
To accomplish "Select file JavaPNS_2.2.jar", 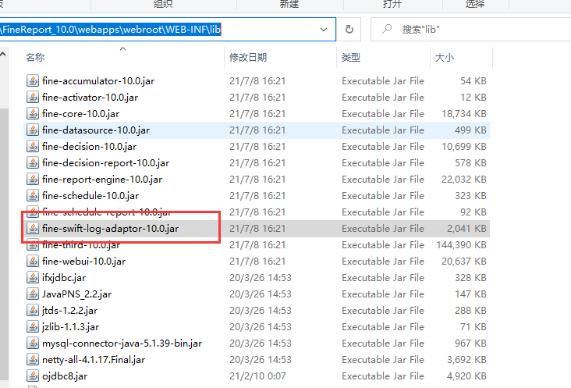I will point(77,294).
